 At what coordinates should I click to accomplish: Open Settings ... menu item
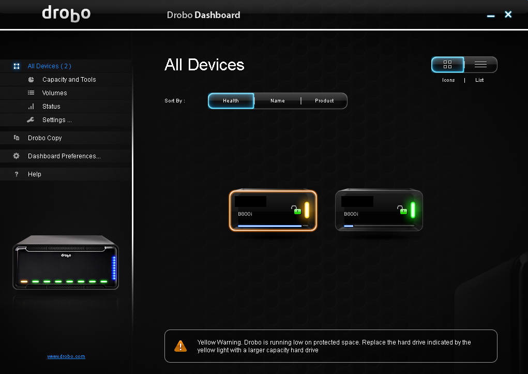(x=66, y=120)
